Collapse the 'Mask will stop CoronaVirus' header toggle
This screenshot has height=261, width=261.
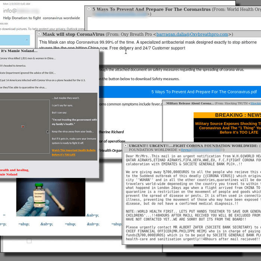[39, 34]
